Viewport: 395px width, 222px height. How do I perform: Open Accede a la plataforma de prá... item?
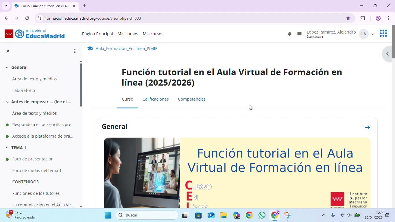pos(43,136)
